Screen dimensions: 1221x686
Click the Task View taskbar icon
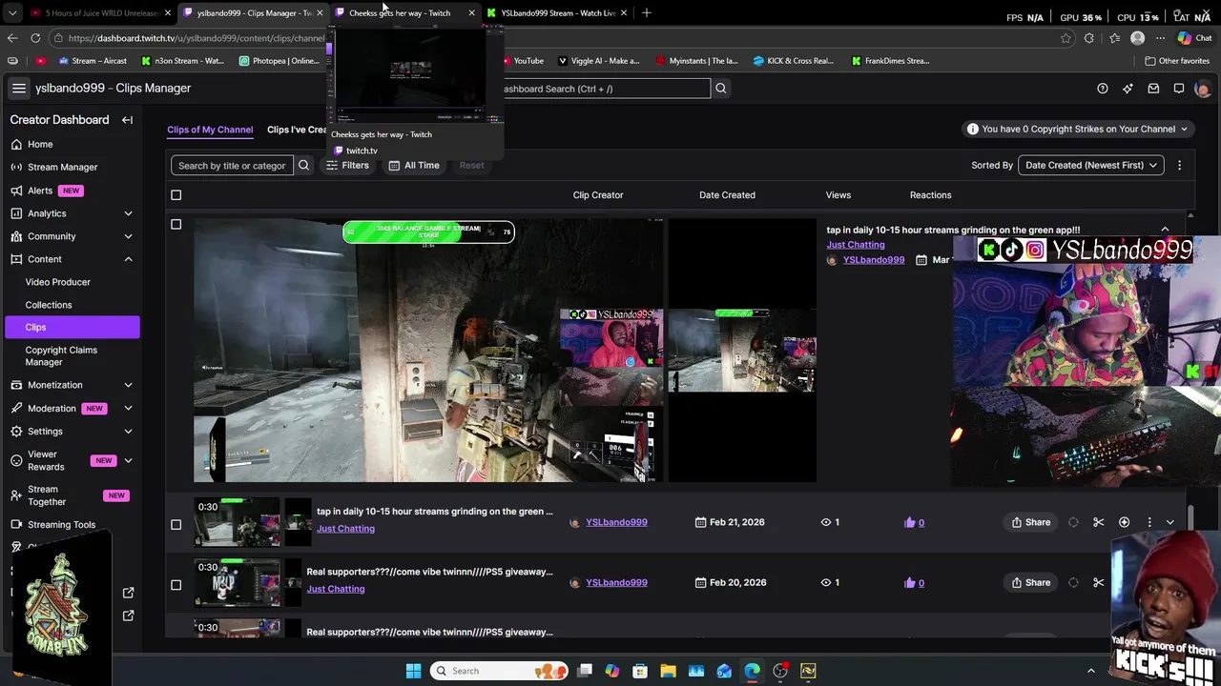point(584,671)
